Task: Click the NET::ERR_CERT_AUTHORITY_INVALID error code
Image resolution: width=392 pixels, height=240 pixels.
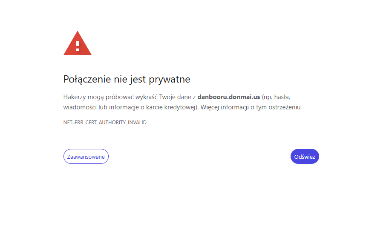Action: tap(105, 123)
